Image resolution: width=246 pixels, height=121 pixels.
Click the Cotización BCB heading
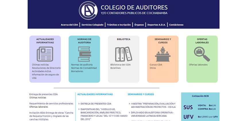(200, 96)
